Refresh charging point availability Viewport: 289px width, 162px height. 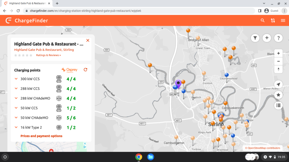coord(85,70)
